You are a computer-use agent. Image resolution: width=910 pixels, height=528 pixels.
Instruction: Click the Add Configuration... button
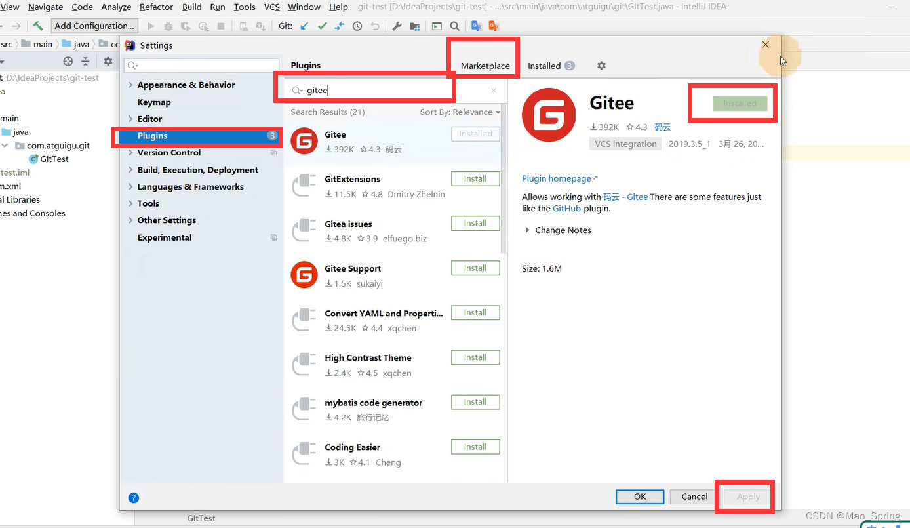tap(94, 26)
